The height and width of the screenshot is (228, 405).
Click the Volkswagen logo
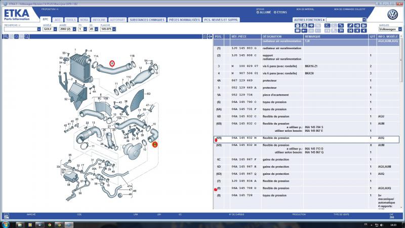click(392, 15)
